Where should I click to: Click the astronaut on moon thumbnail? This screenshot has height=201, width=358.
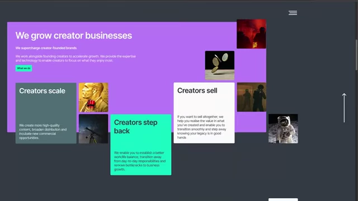point(283,129)
